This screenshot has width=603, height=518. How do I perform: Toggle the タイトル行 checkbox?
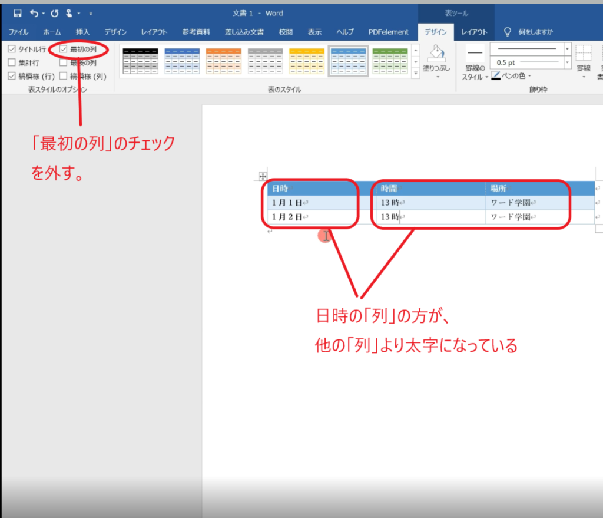12,50
